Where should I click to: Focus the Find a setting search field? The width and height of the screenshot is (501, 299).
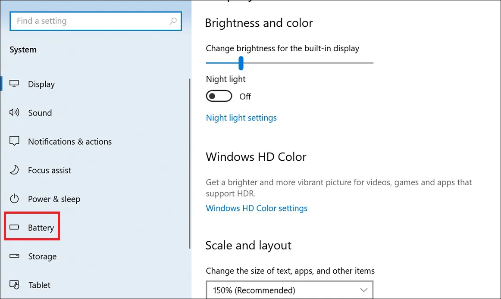point(91,21)
